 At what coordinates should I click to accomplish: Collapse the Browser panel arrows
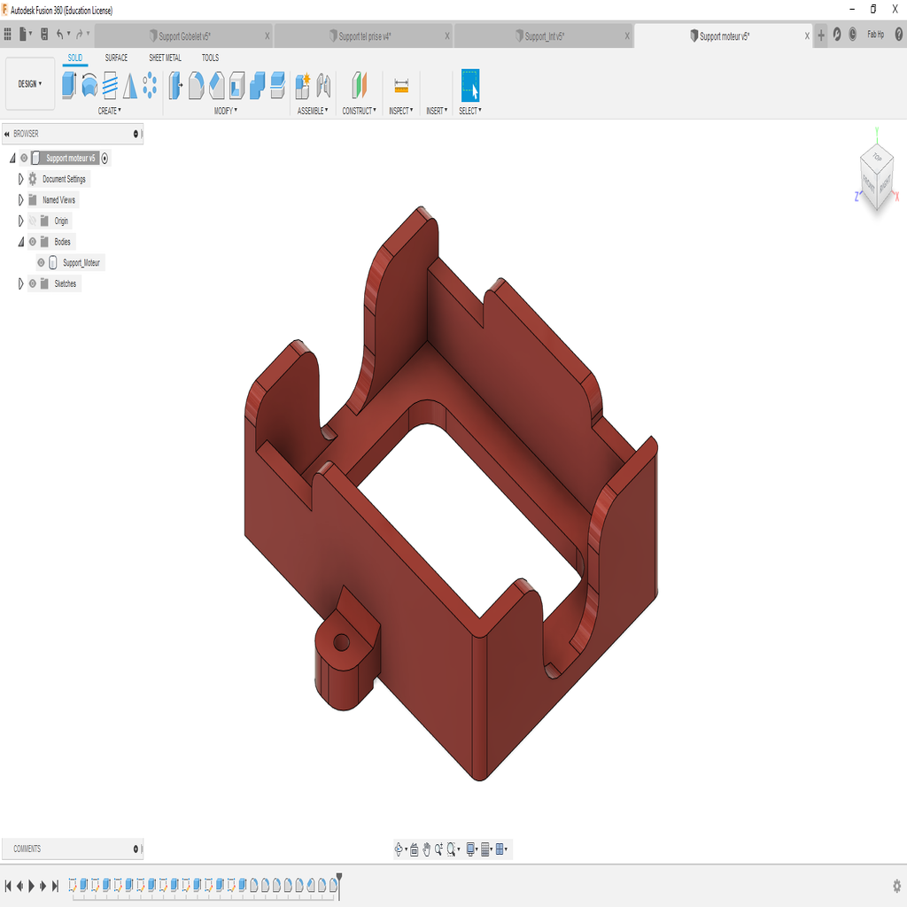point(7,134)
